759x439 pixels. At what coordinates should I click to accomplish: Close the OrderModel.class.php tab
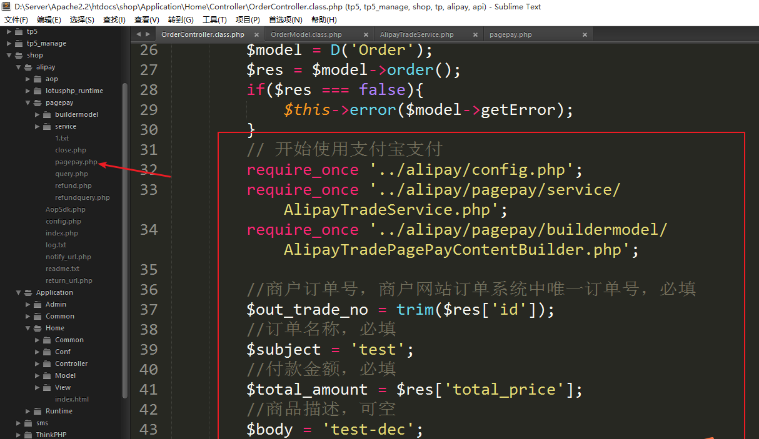365,34
